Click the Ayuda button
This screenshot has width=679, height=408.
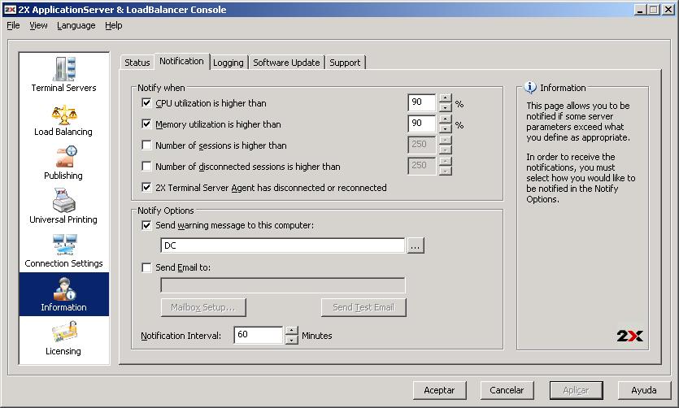644,390
